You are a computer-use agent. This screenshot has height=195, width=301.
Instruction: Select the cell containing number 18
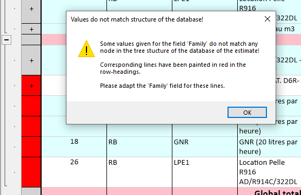(74, 147)
